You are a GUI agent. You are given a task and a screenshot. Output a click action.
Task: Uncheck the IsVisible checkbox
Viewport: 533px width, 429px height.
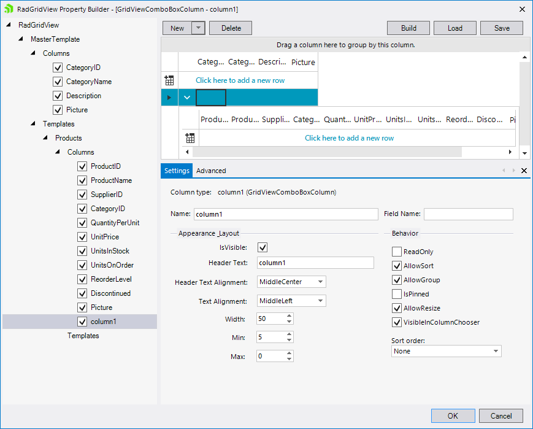(263, 247)
